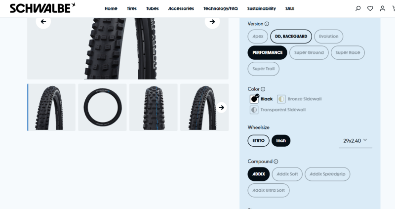Choose the Addix Soft compound
This screenshot has height=209, width=395.
click(x=287, y=174)
